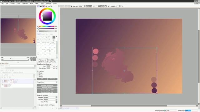
Task: Open the Filter menu
Action: [x=37, y=3]
